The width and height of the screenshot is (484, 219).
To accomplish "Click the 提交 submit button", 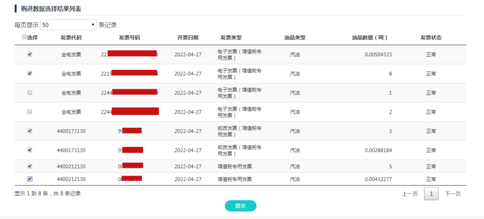I will tap(240, 206).
